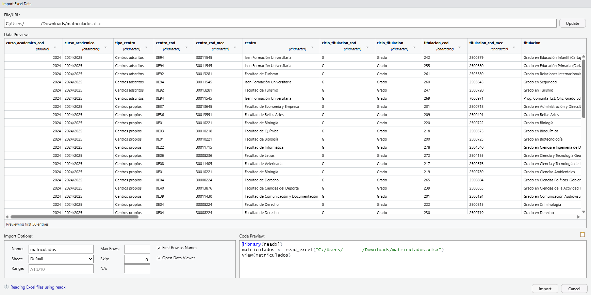The image size is (591, 295).
Task: Expand the tipo_centro column type menu
Action: tap(146, 47)
